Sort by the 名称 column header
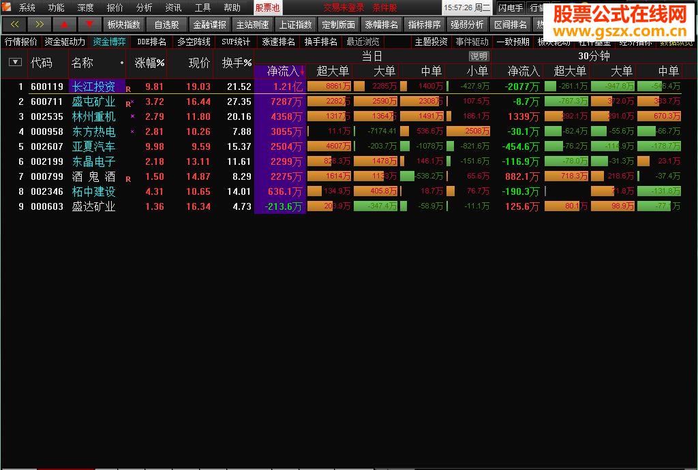 click(x=82, y=63)
